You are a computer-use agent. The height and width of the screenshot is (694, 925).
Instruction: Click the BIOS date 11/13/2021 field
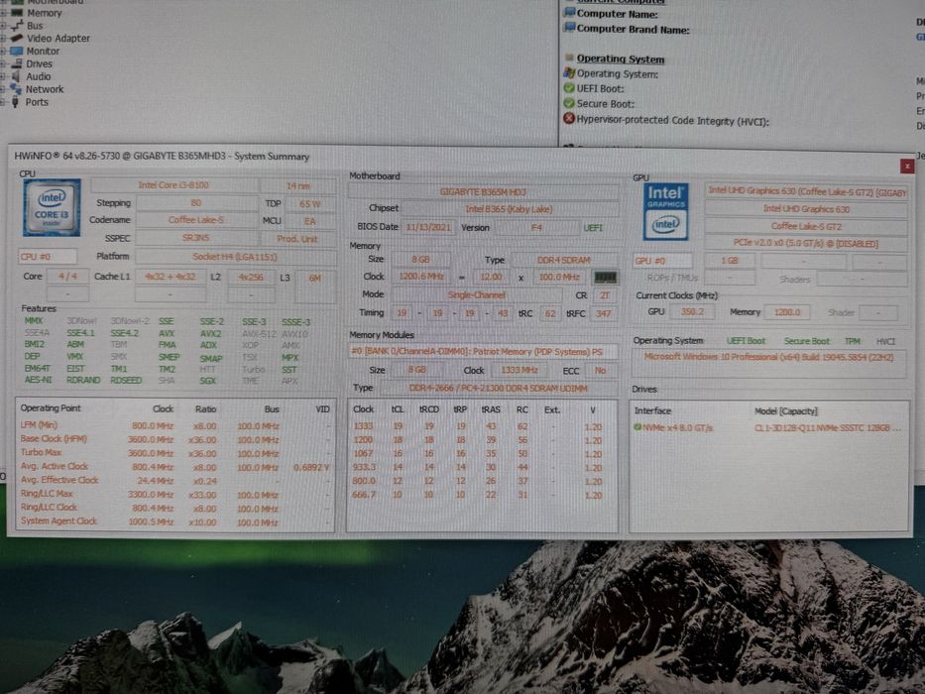(x=429, y=227)
